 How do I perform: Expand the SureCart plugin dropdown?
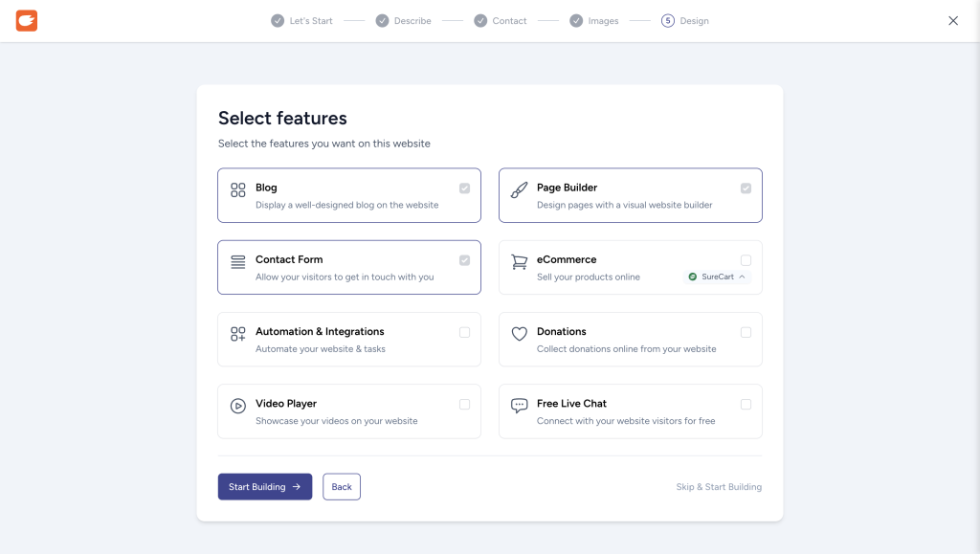718,277
